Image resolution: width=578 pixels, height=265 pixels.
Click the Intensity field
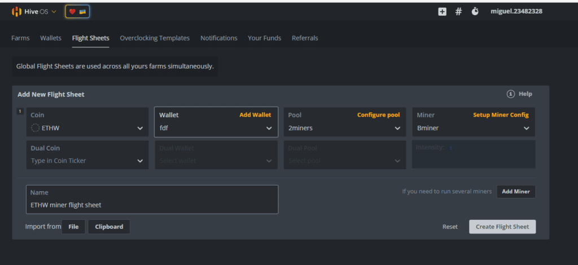click(474, 154)
